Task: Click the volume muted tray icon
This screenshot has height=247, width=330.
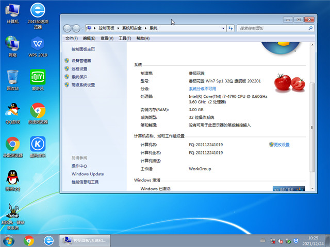Action: coord(280,241)
